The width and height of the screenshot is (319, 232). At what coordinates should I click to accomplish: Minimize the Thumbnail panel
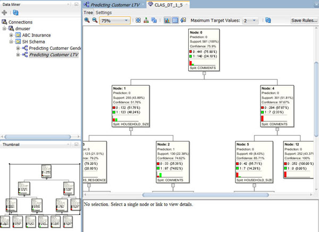pyautogui.click(x=77, y=144)
